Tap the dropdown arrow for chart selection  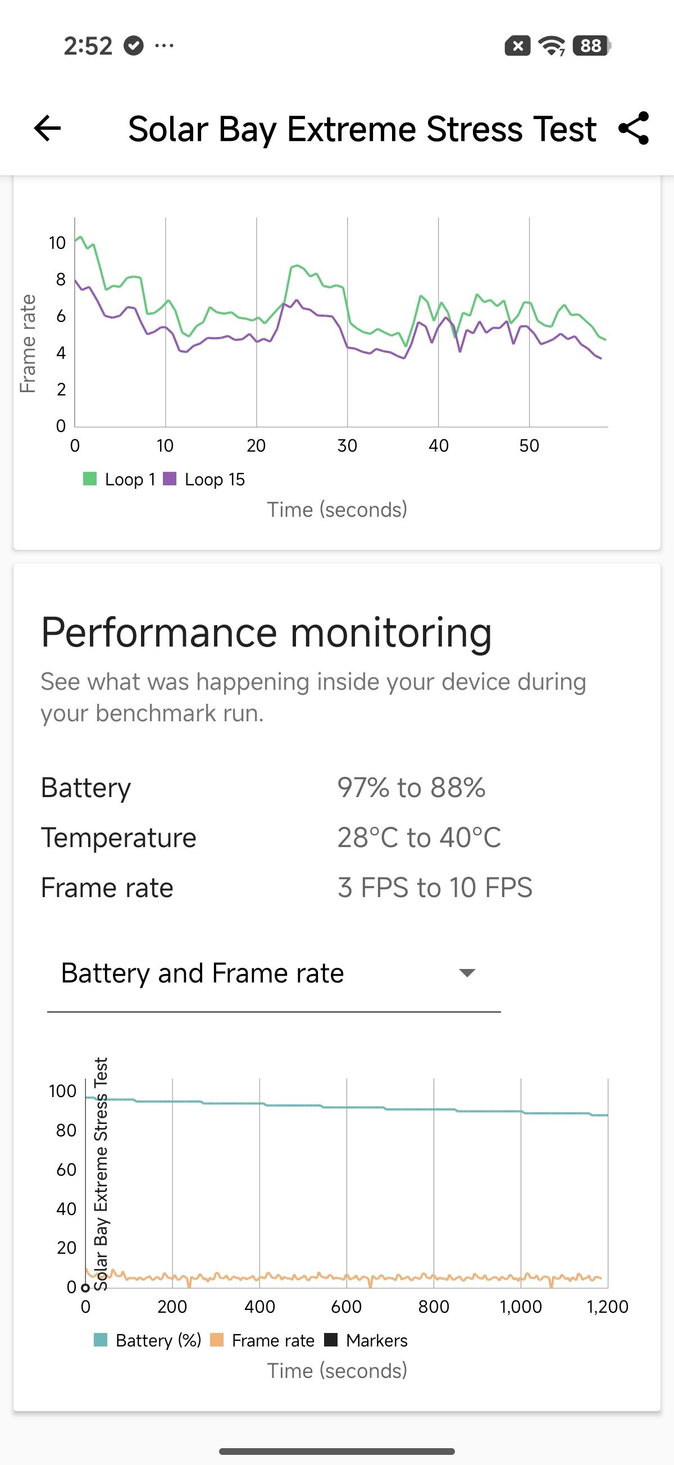tap(467, 973)
